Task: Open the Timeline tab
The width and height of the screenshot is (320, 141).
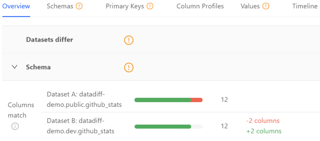Action: (305, 6)
